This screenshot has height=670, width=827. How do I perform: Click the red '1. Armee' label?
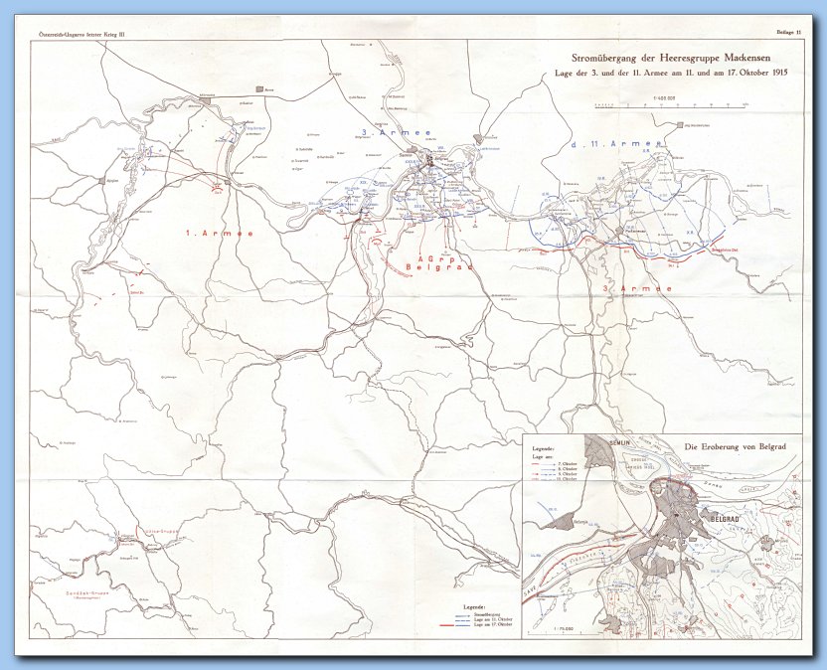[220, 233]
